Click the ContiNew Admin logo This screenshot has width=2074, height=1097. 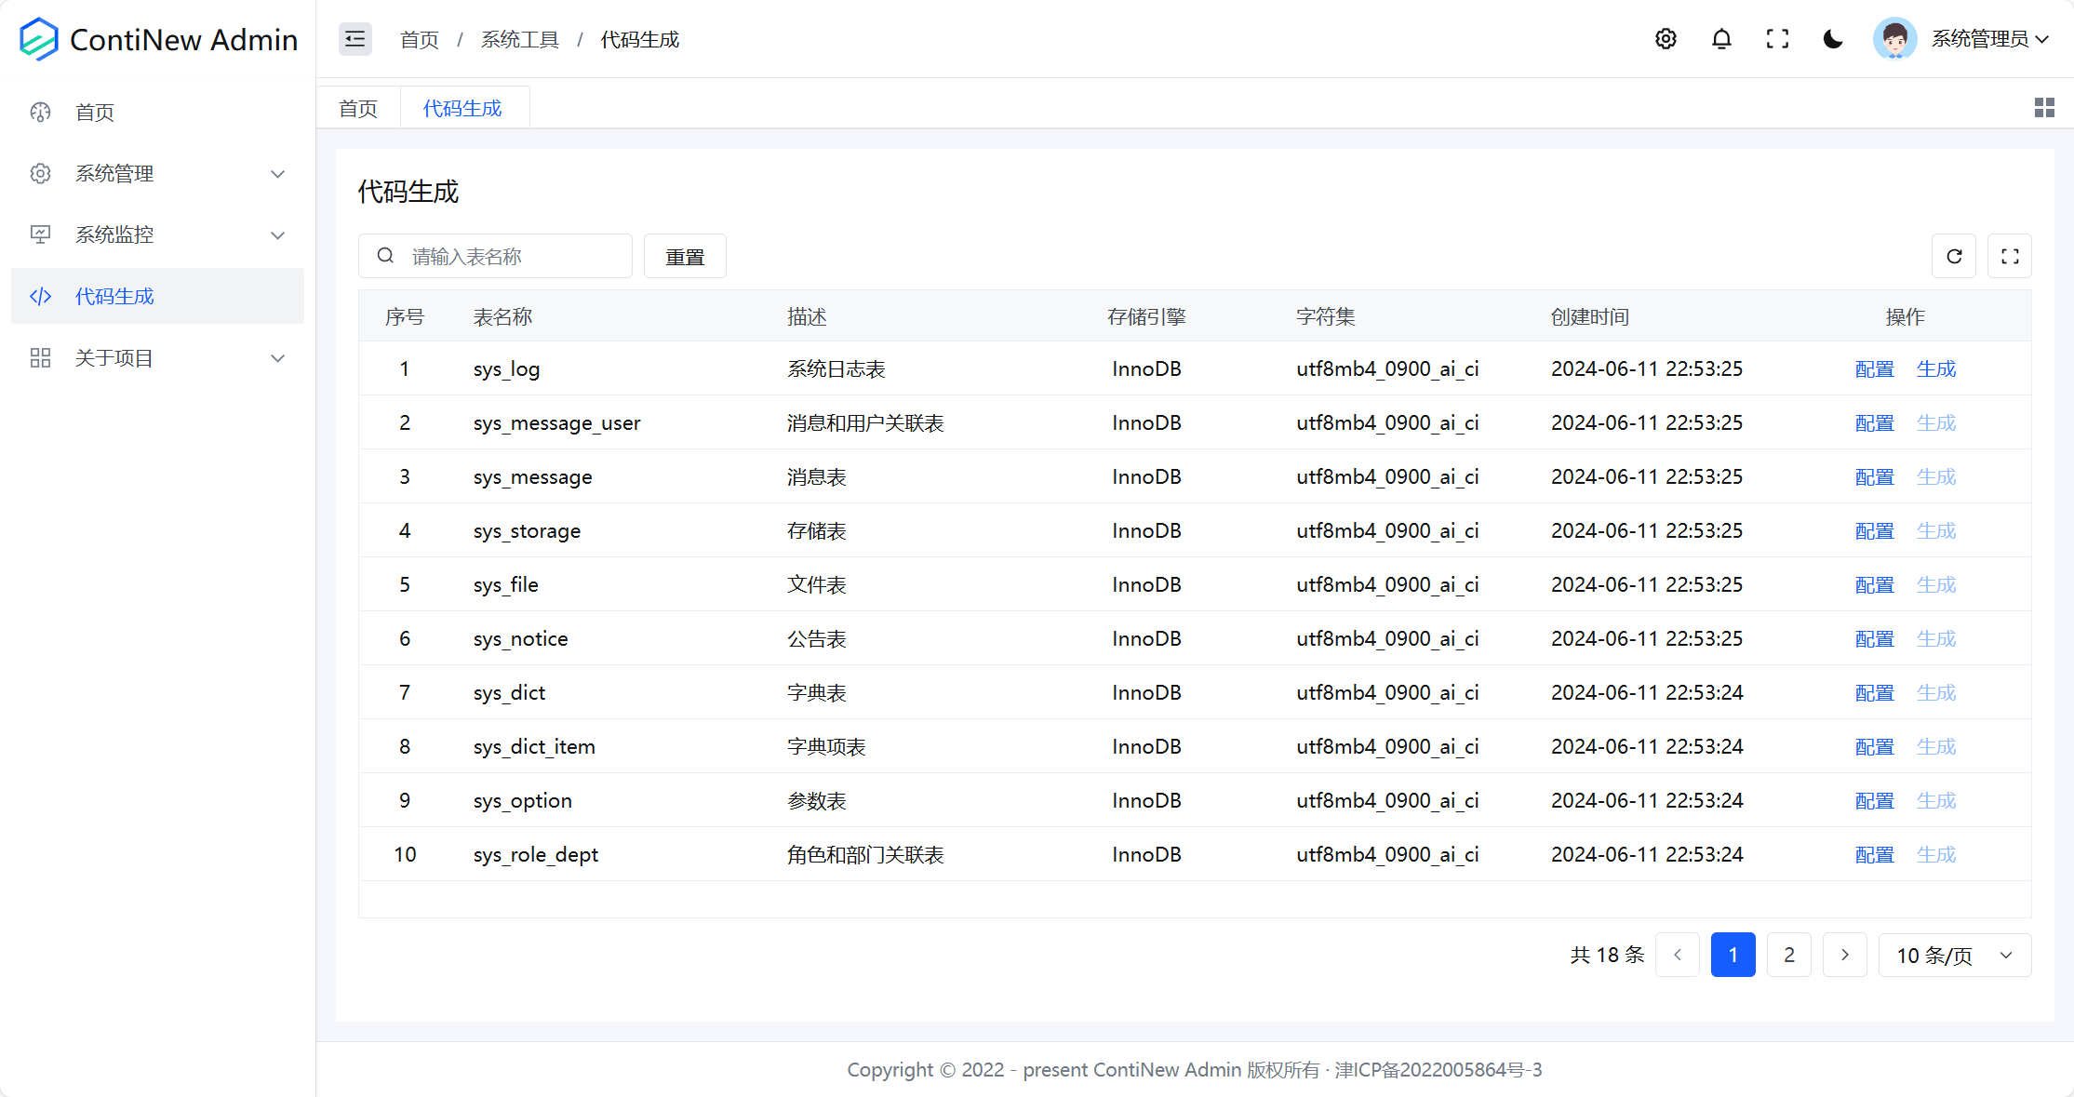[39, 39]
